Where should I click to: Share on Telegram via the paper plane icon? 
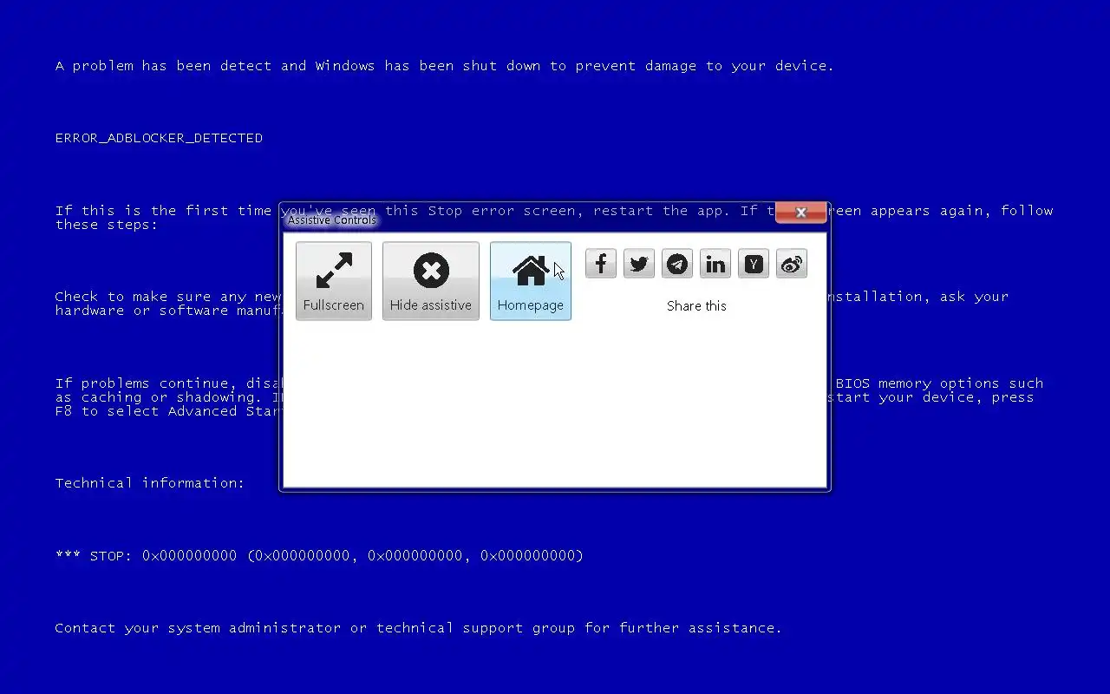pos(677,264)
